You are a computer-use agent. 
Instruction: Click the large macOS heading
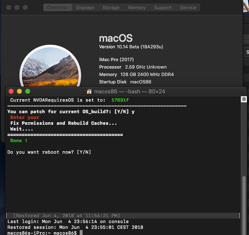tap(116, 38)
